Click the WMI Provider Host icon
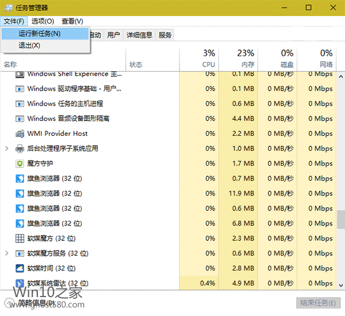Screen dimensions: 345x316 (20, 134)
